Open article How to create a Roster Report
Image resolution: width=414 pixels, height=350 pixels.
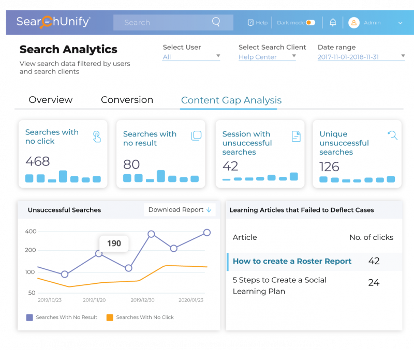[x=292, y=261]
